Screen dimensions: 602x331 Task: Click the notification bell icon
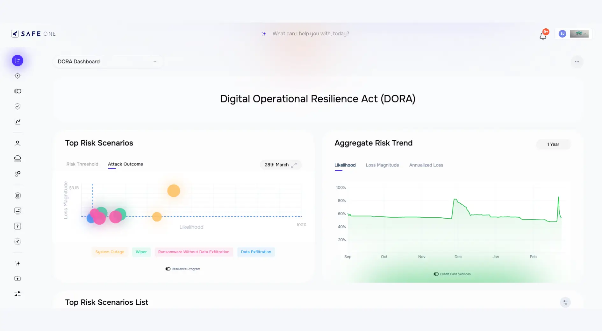[x=543, y=36]
